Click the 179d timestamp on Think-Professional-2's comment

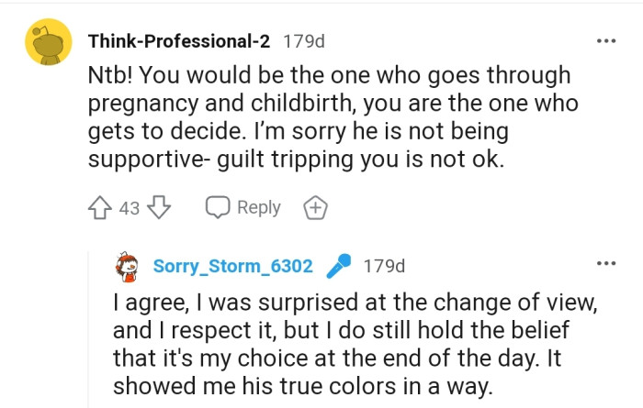click(303, 41)
